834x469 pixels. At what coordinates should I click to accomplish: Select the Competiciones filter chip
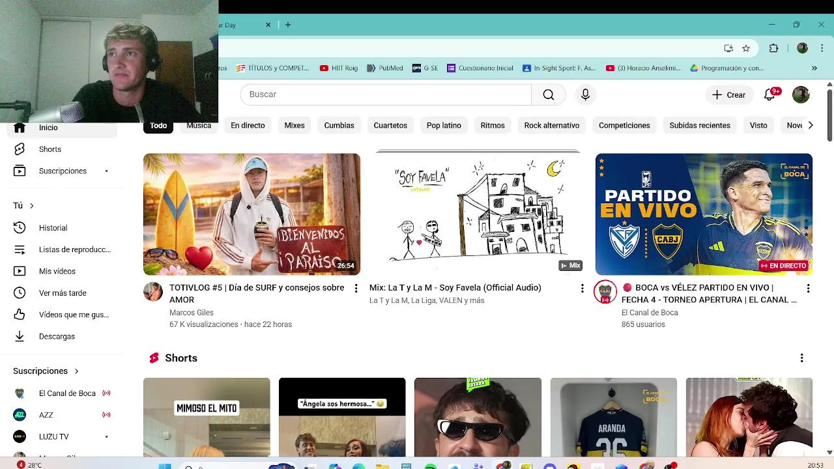[x=624, y=125]
